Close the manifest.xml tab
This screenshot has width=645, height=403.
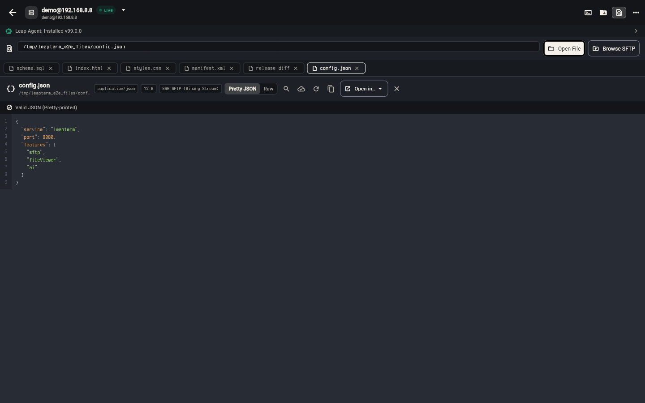coord(232,68)
